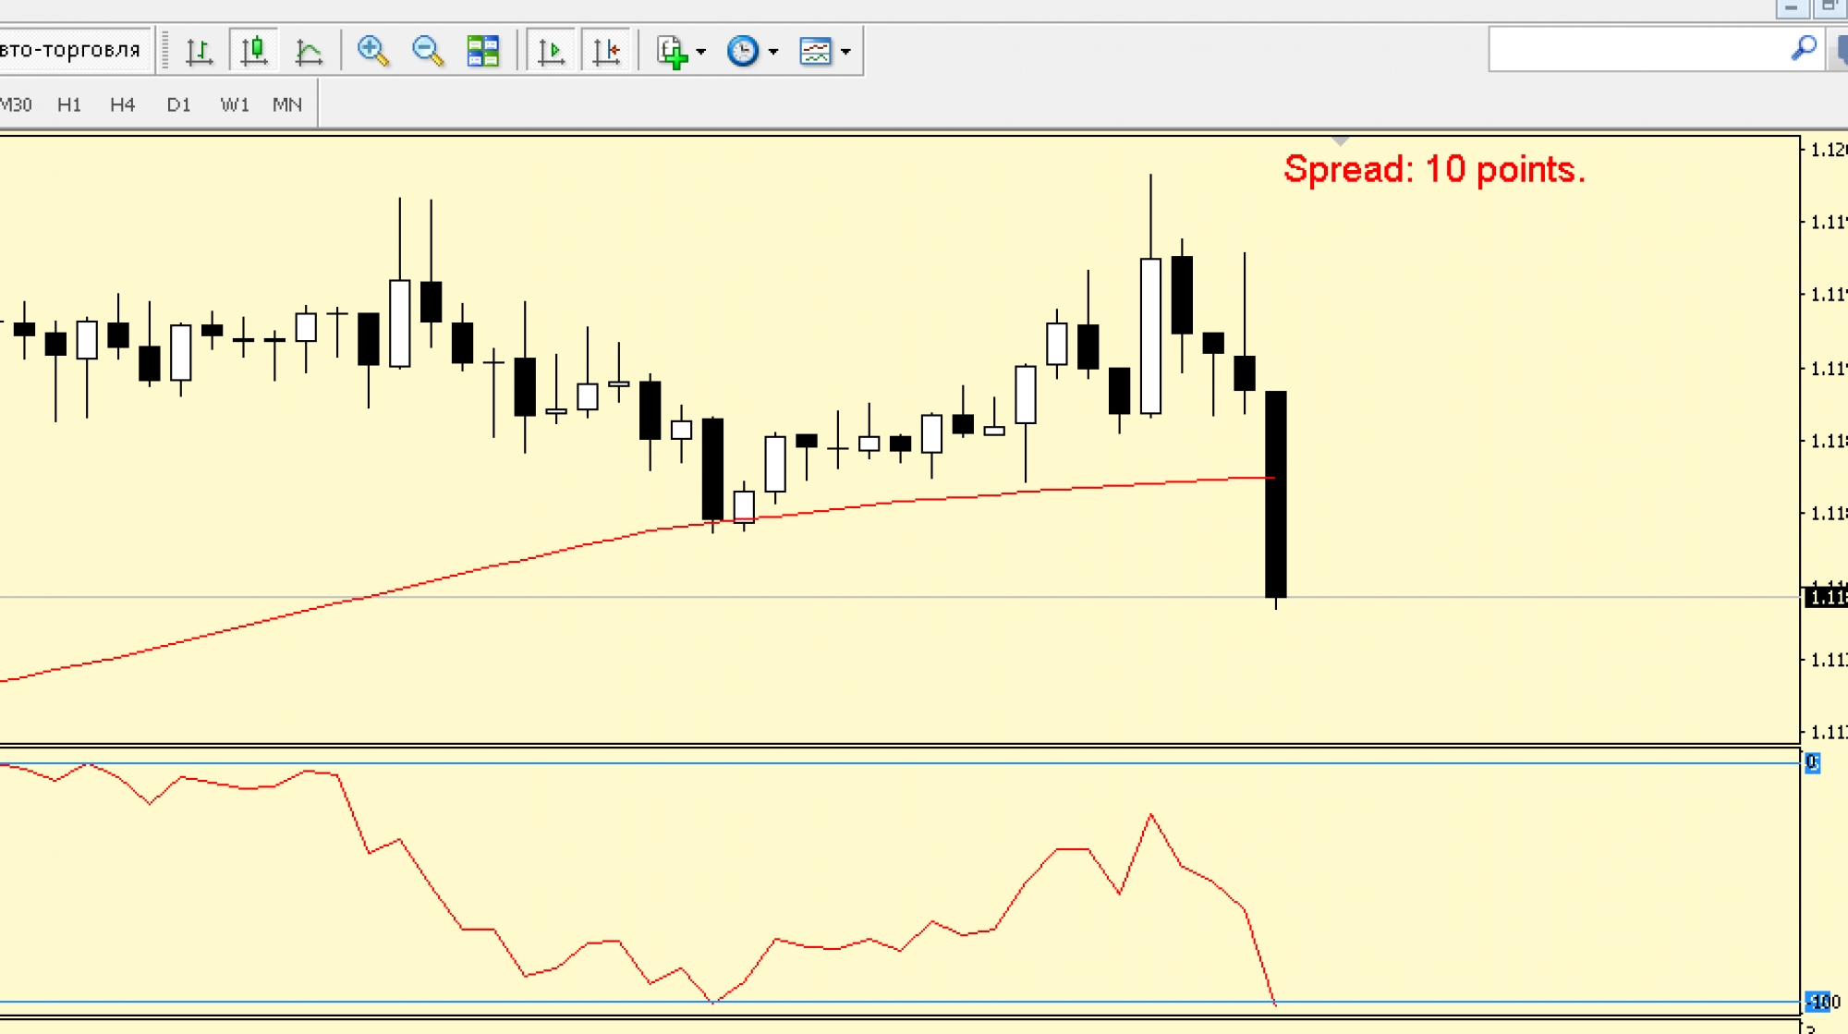Expand the indicators list dropdown arrow
1848x1034 pixels.
(701, 52)
